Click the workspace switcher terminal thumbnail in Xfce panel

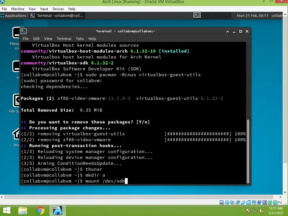pos(197,15)
